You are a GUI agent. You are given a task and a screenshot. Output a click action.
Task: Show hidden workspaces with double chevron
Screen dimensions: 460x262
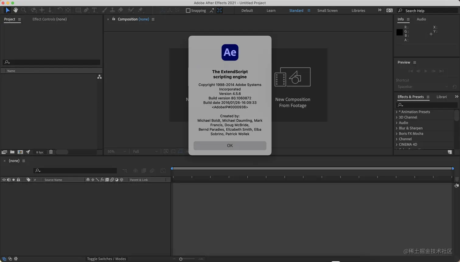380,10
